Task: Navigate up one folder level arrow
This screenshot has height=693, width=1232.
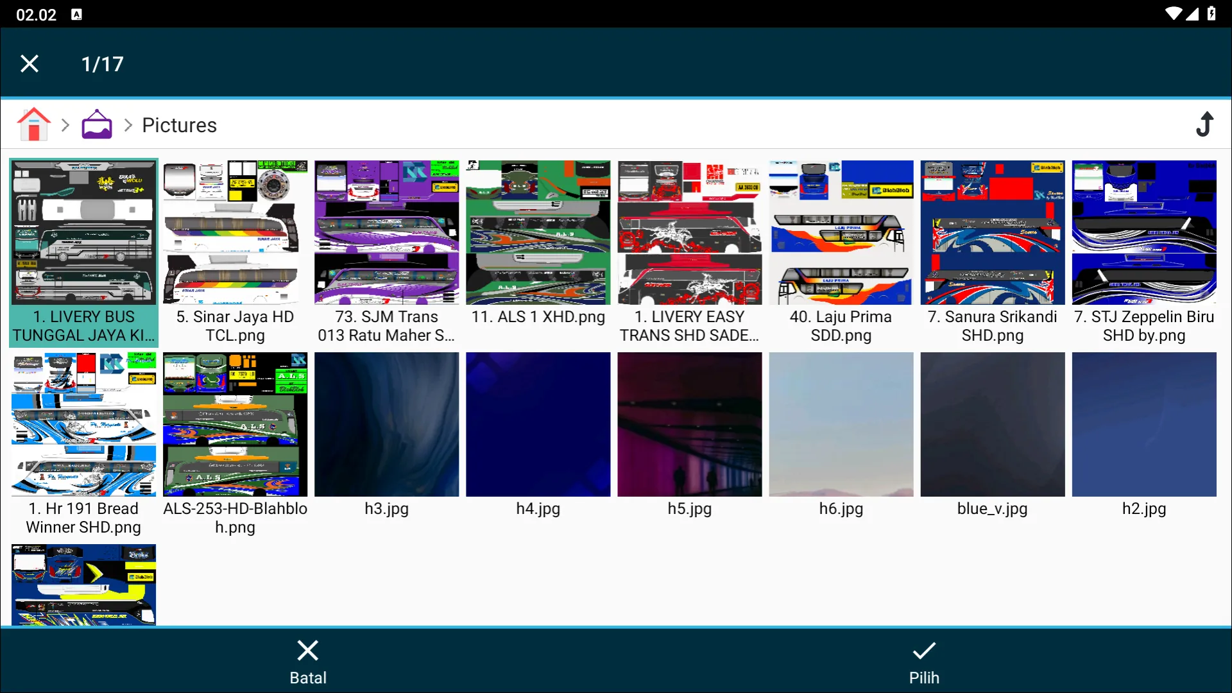Action: pyautogui.click(x=1205, y=124)
